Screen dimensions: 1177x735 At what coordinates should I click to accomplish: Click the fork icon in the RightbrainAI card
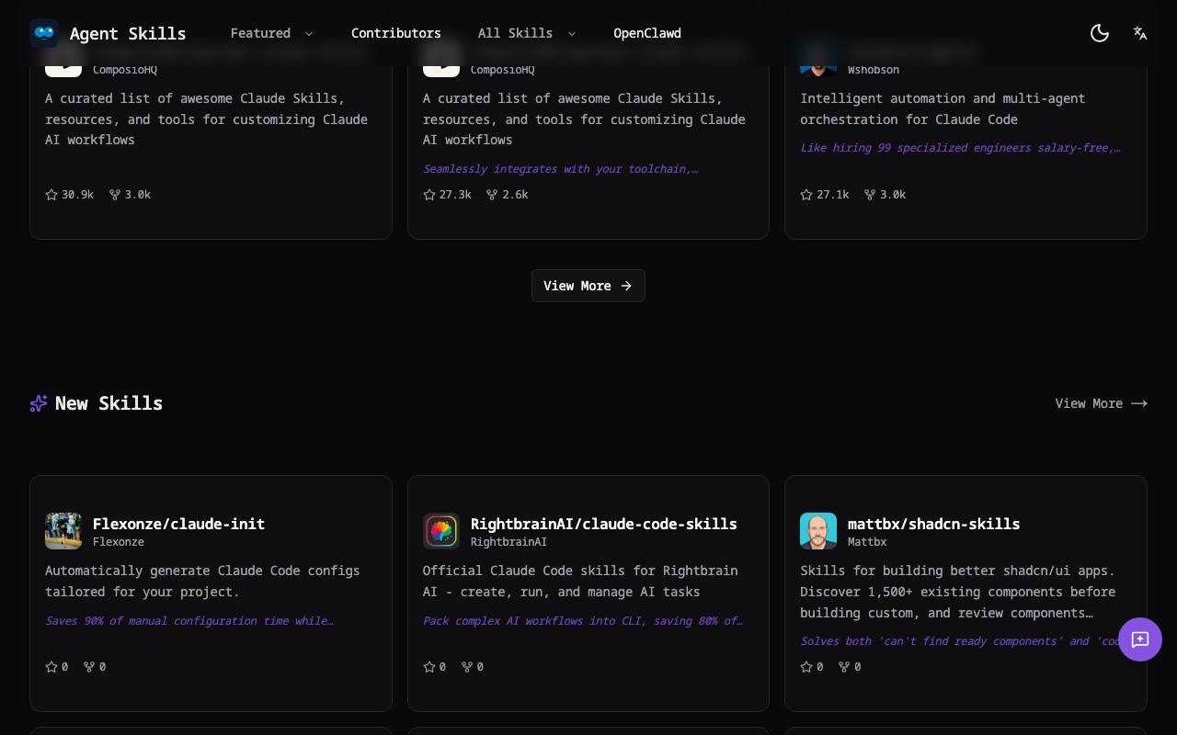tap(467, 667)
